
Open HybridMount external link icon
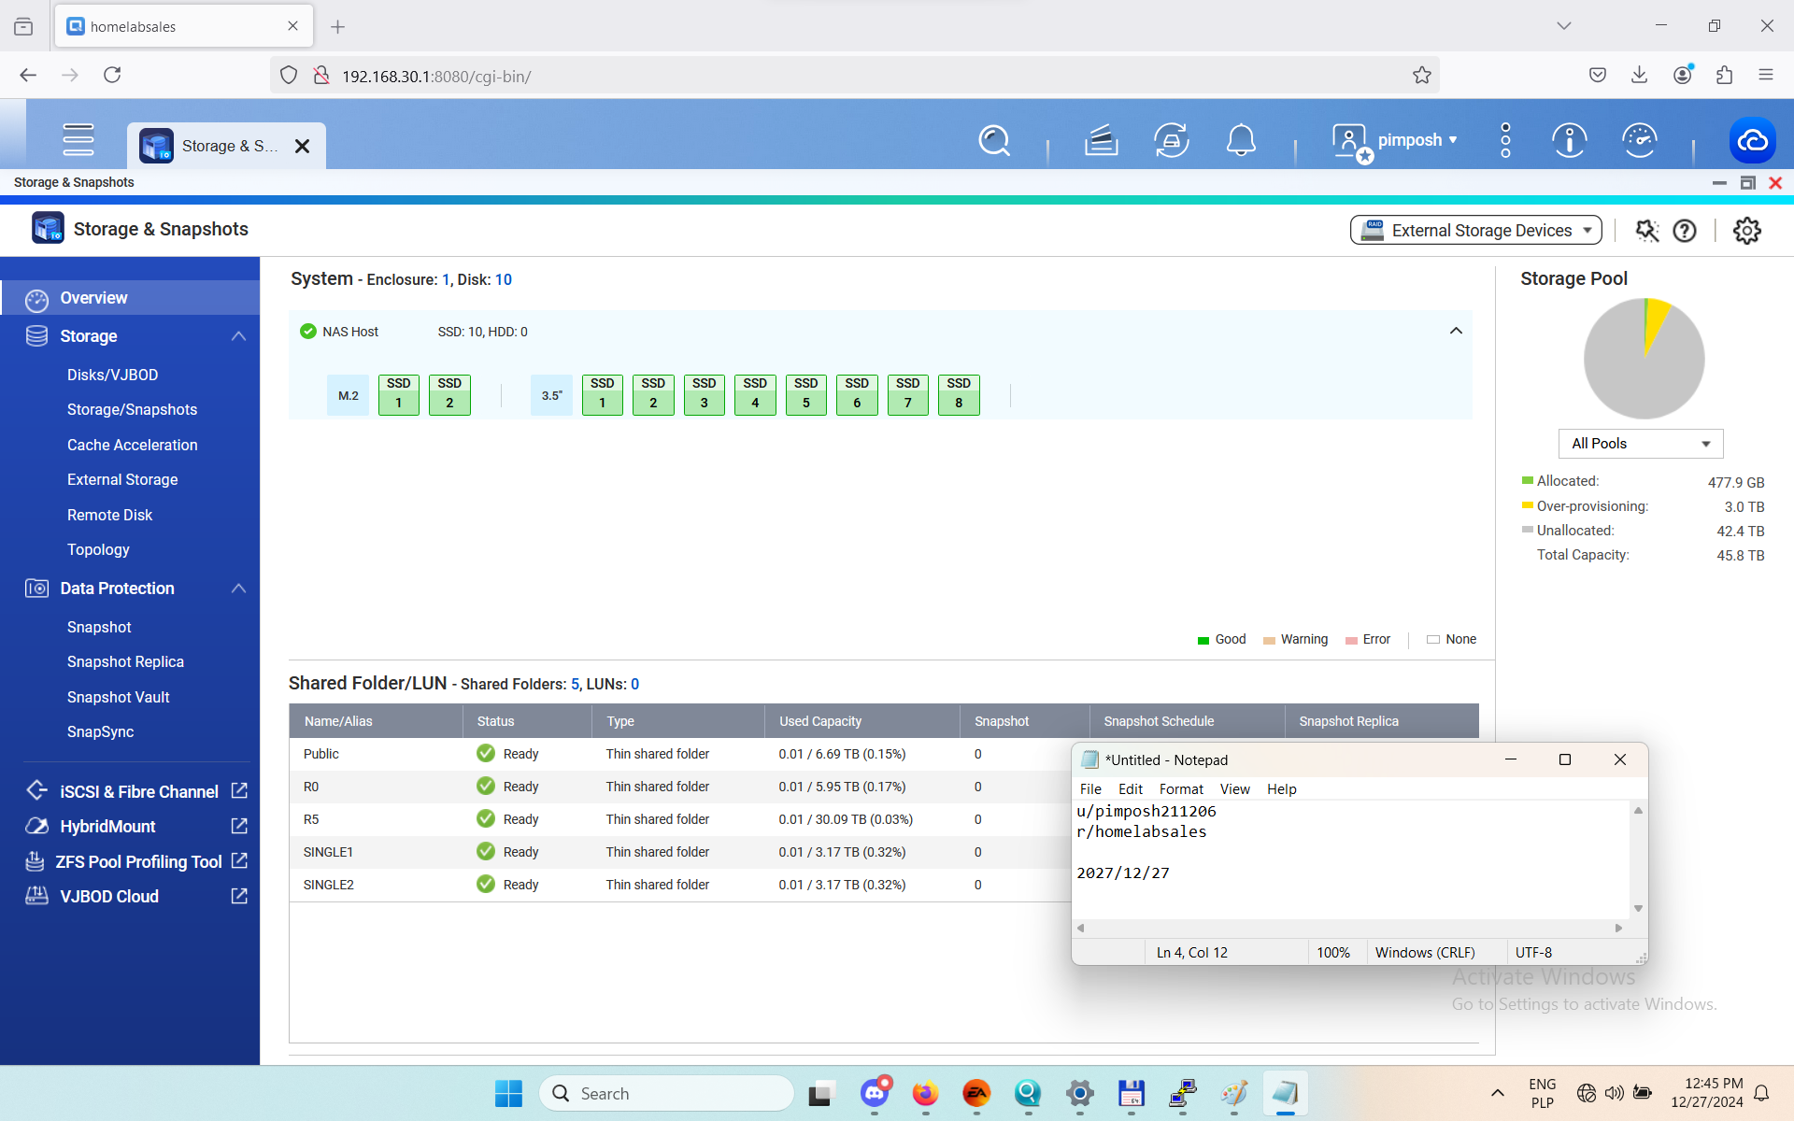pos(239,826)
